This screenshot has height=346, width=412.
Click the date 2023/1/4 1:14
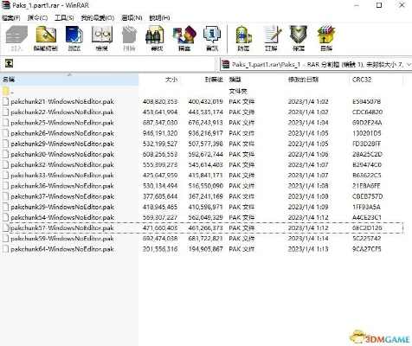[308, 239]
